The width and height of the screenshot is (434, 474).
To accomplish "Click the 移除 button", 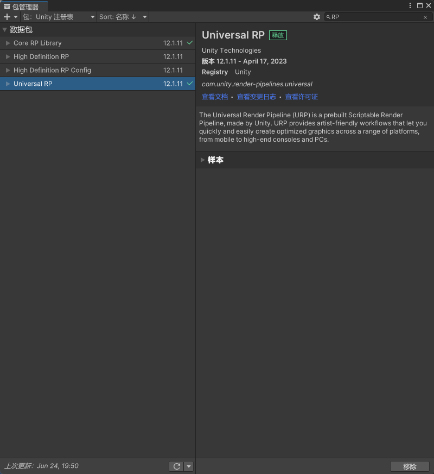I will [410, 466].
